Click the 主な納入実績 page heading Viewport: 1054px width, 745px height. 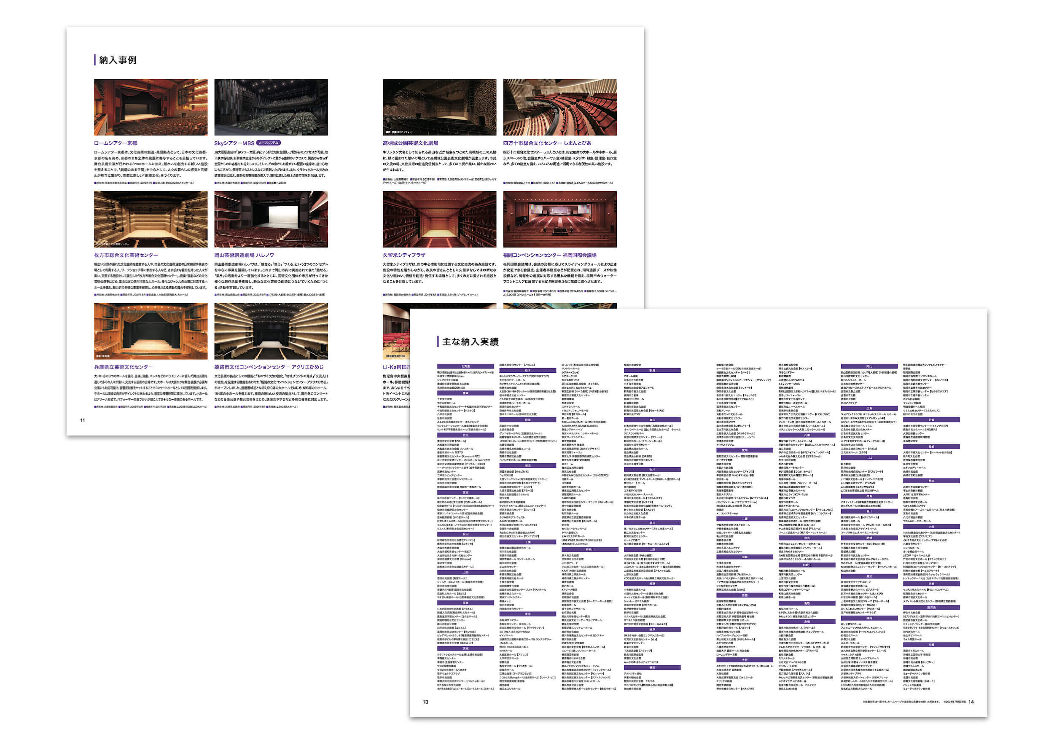coord(470,342)
